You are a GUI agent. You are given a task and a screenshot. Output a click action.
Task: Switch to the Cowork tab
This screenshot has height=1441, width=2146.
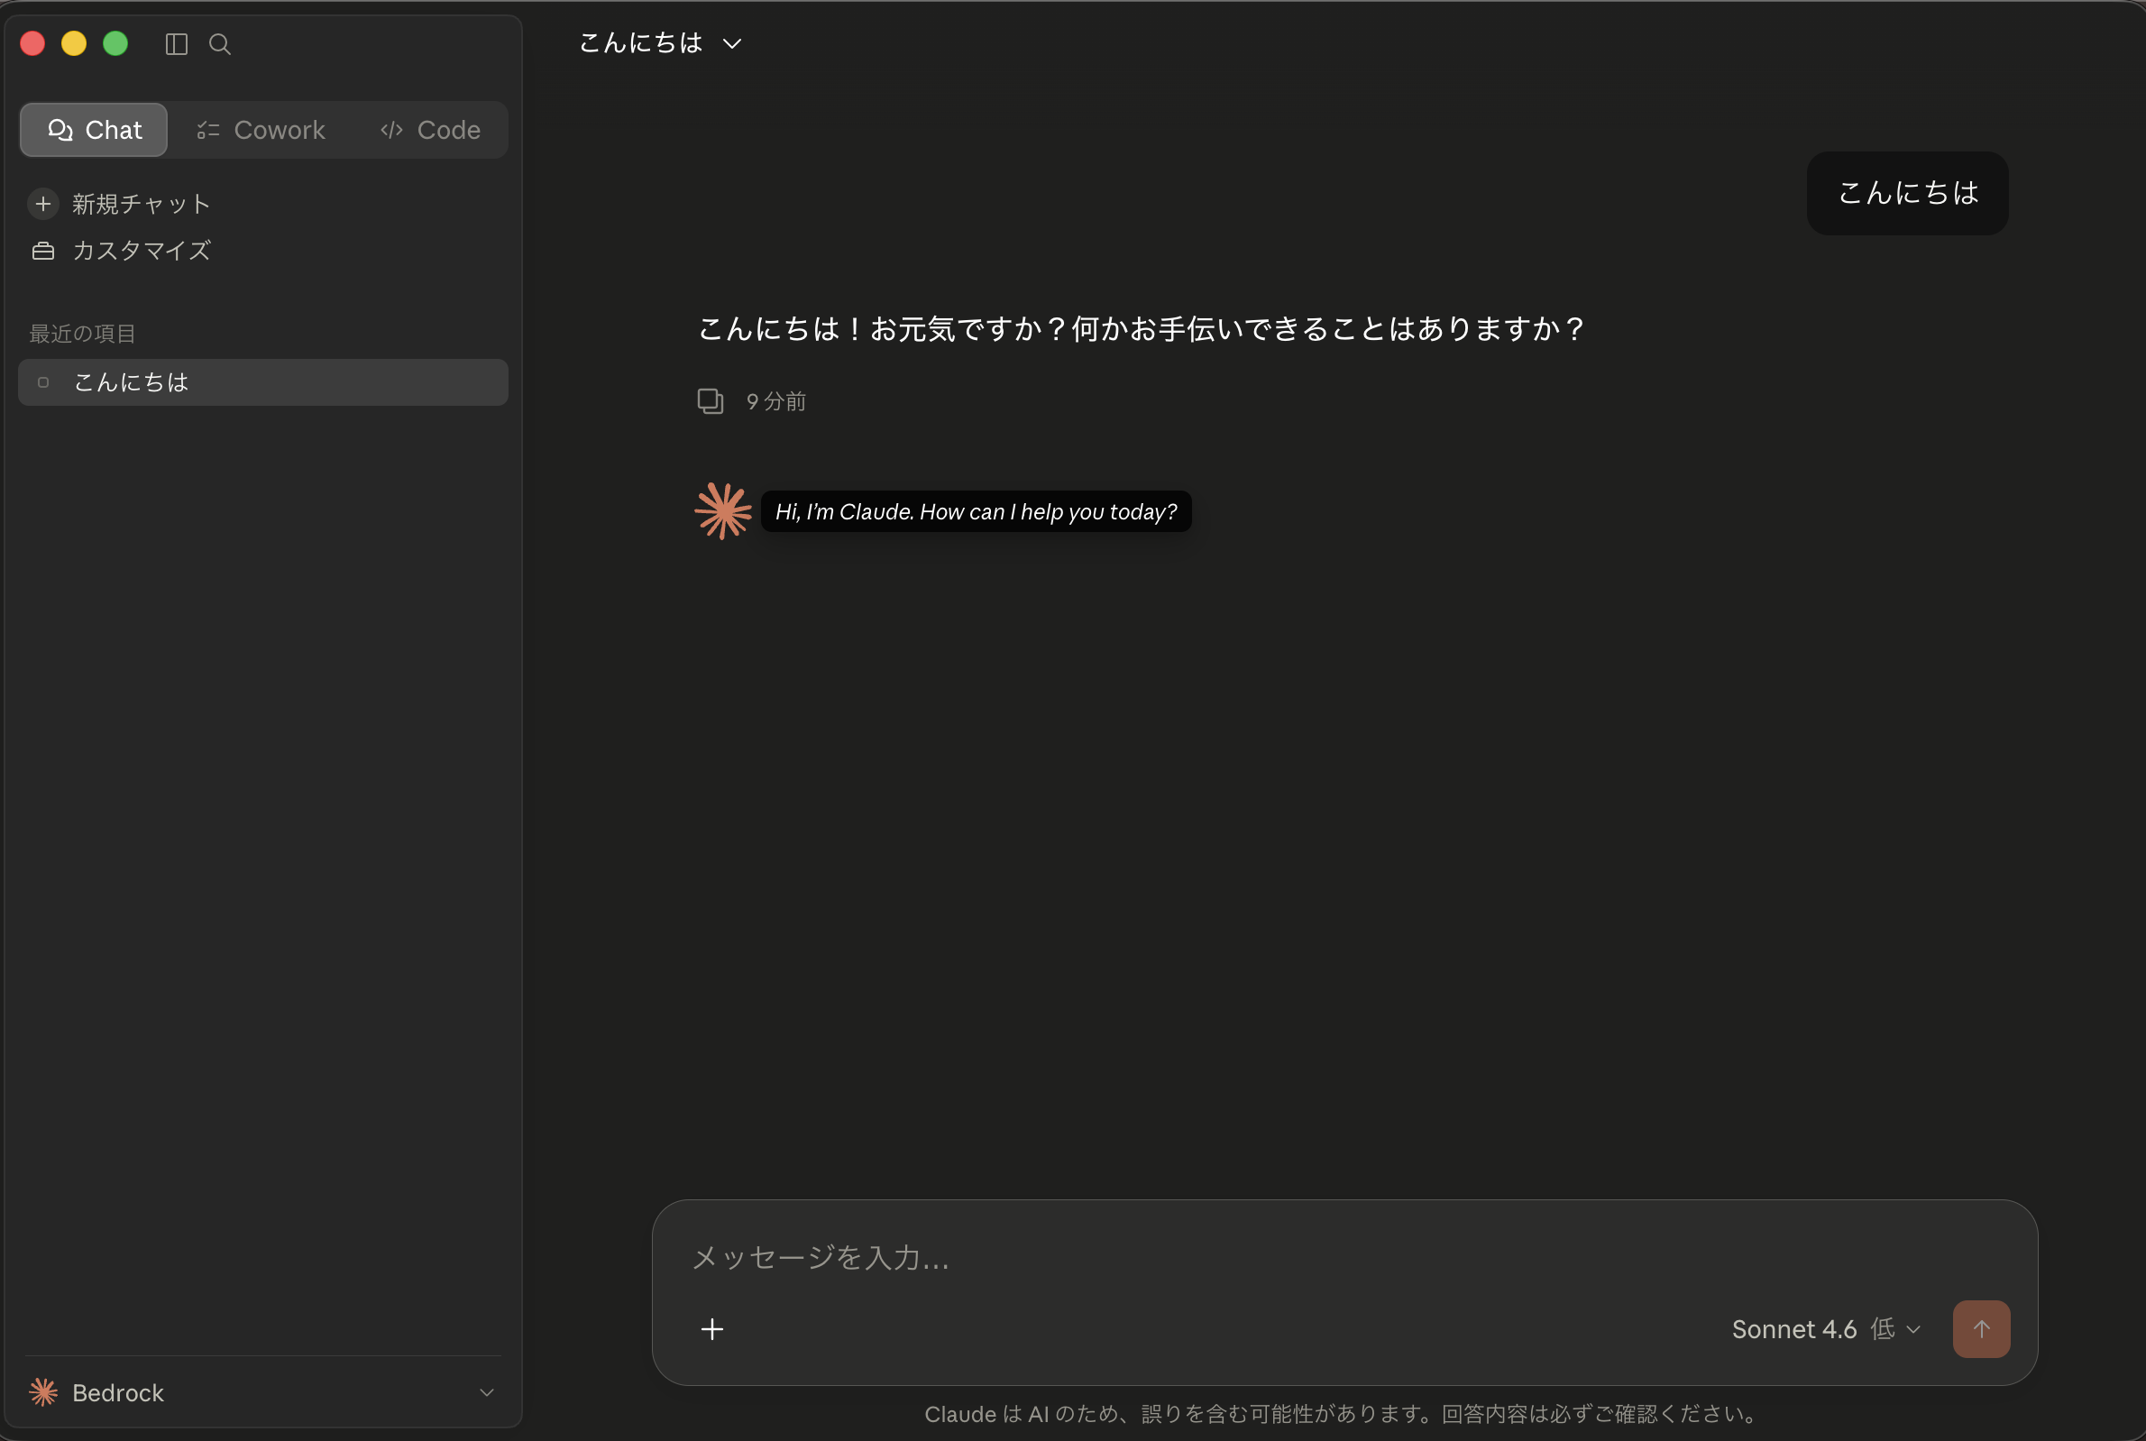tap(261, 130)
